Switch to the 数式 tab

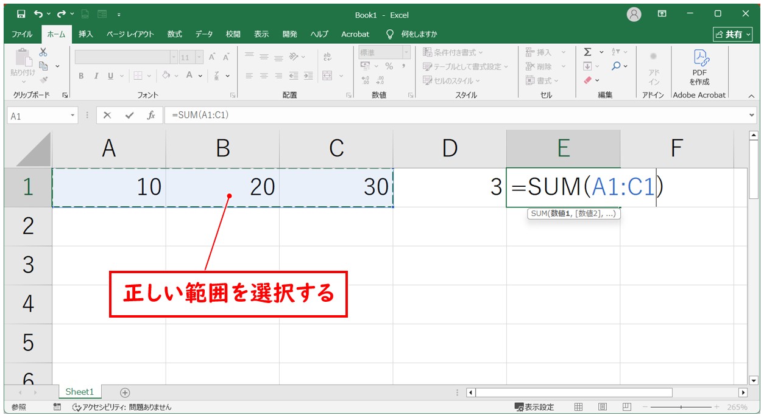[x=175, y=34]
